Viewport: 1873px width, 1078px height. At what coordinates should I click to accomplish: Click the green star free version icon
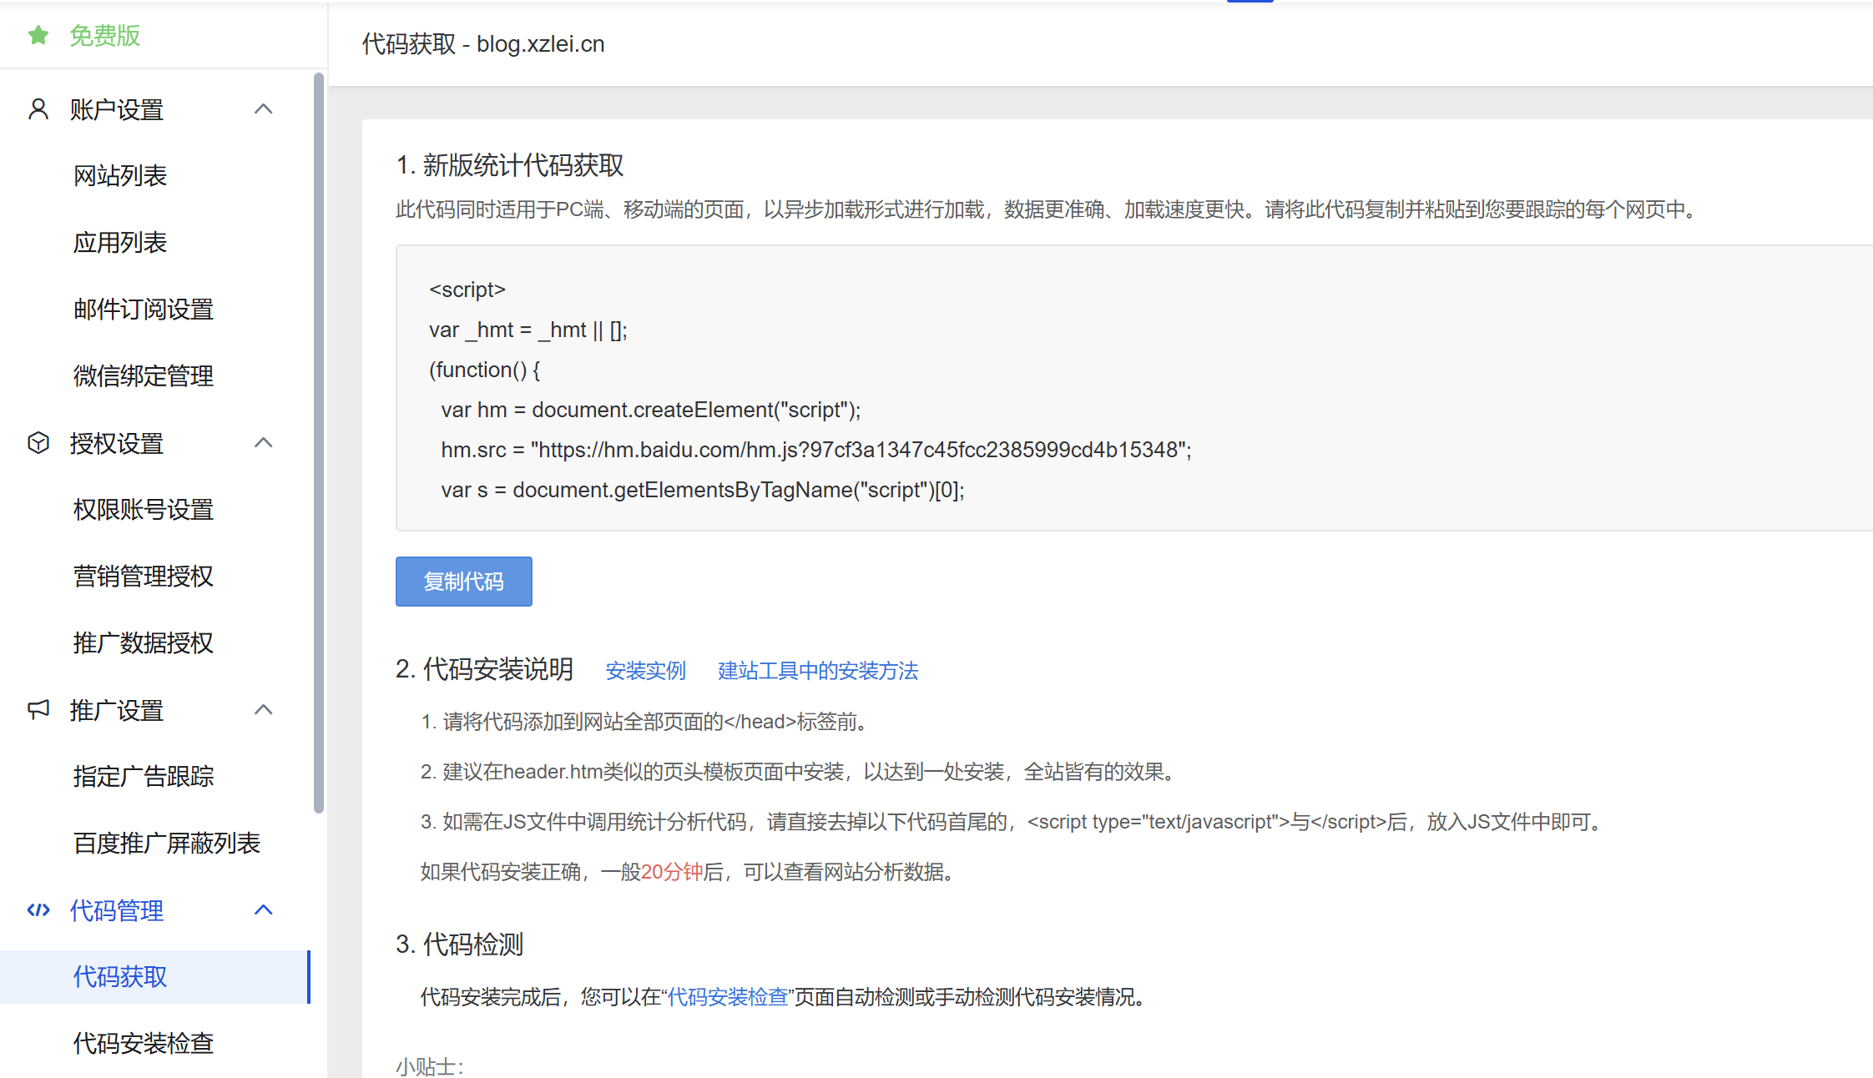click(x=38, y=35)
